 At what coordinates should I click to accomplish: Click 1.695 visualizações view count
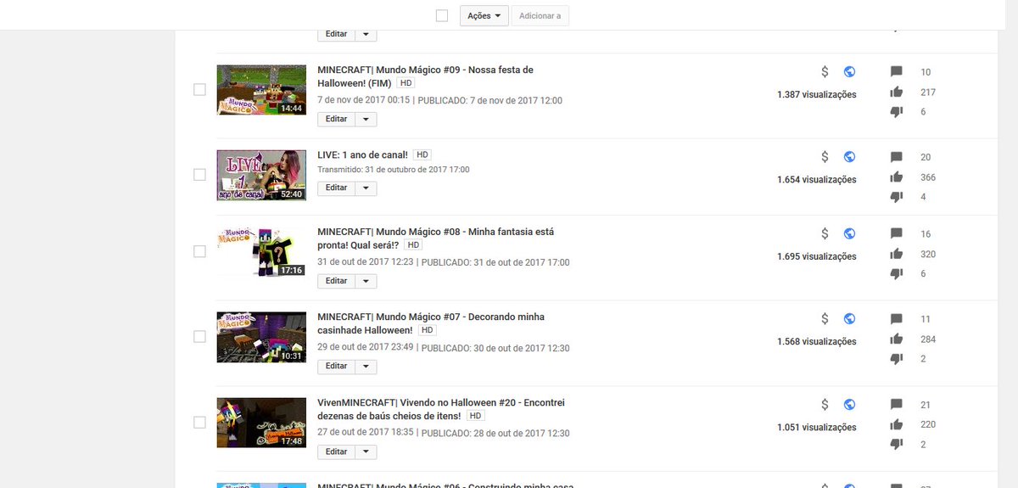[x=816, y=256]
